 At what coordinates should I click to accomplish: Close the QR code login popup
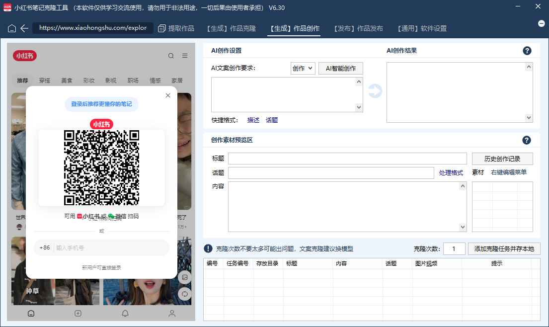click(x=168, y=95)
